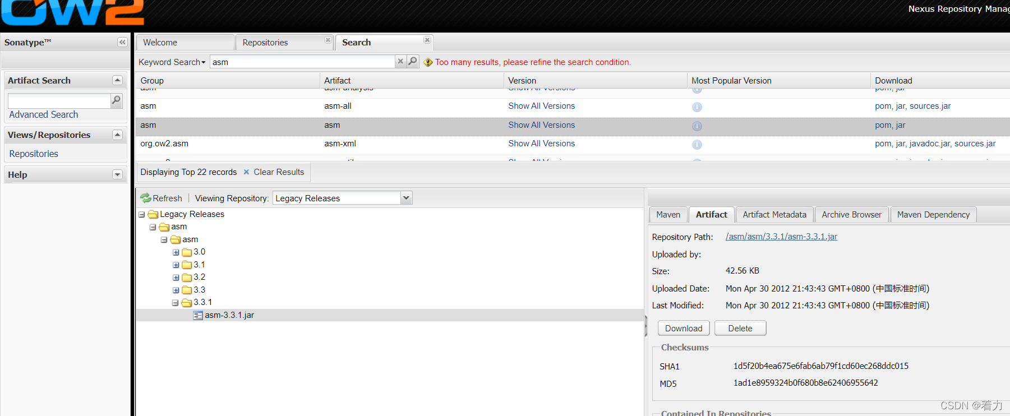Collapse the 3.3.1 version folder
Image resolution: width=1010 pixels, height=416 pixels.
(x=176, y=303)
